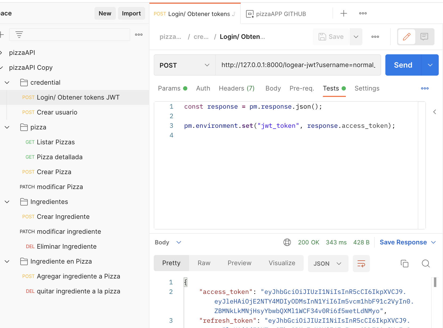Viewport: 443px width, 328px height.
Task: Open the pizzaAPI collection
Action: click(x=22, y=53)
